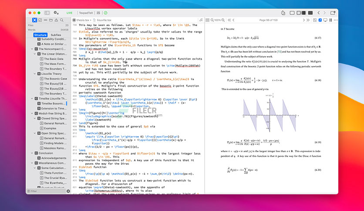Viewport: 364px width, 211px height.
Task: Zoom out the PDF preview
Action: [212, 20]
